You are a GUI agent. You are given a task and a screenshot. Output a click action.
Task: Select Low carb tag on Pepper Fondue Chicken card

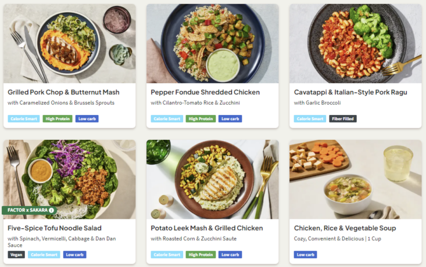pyautogui.click(x=230, y=119)
